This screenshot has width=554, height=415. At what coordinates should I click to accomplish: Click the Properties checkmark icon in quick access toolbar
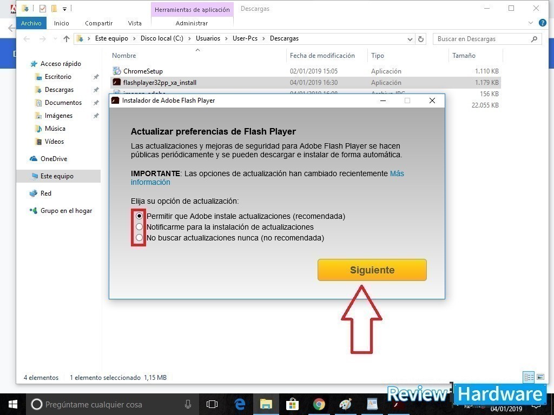tap(42, 9)
